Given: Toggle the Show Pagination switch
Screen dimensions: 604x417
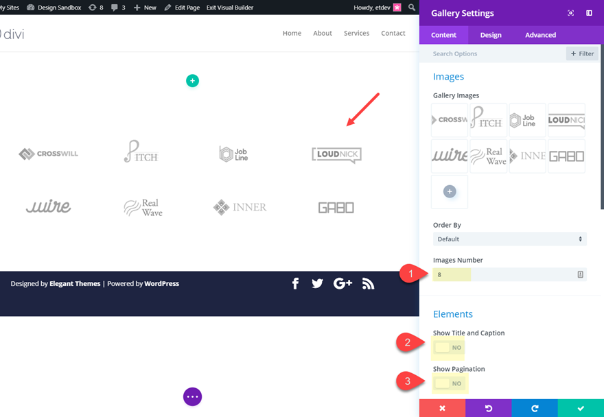Looking at the screenshot, I should coord(449,383).
